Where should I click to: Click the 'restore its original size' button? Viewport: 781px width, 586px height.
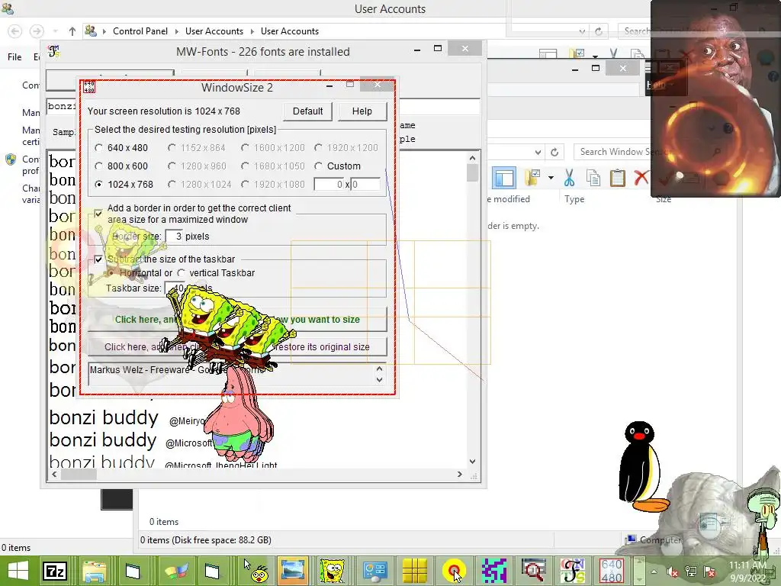pyautogui.click(x=238, y=347)
